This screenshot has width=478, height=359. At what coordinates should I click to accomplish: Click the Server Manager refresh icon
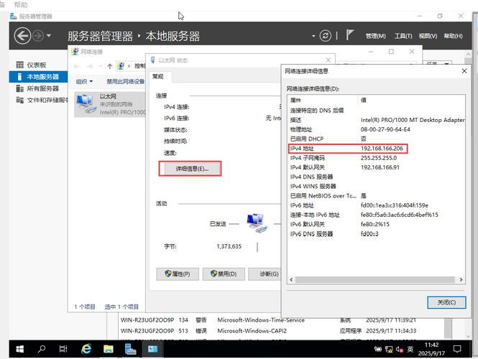326,36
